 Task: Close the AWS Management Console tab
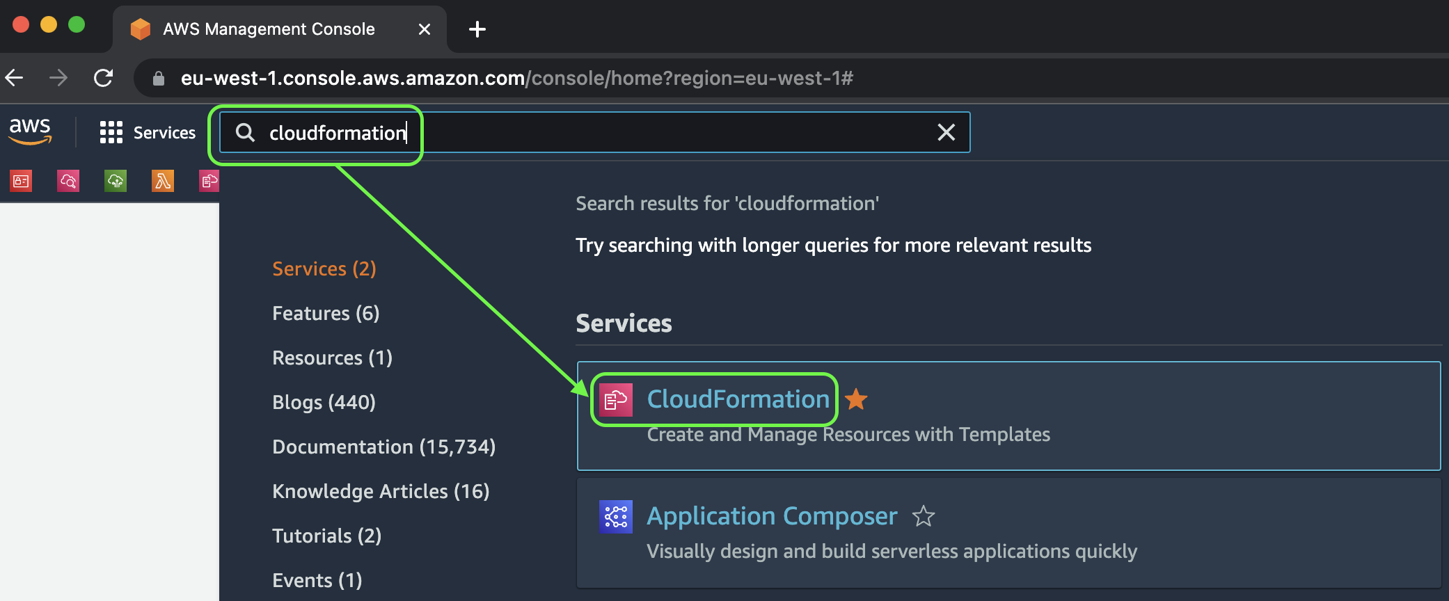coord(425,29)
